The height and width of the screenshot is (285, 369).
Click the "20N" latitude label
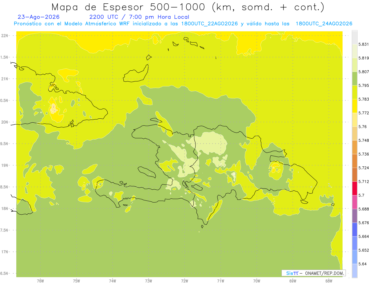click(x=5, y=122)
